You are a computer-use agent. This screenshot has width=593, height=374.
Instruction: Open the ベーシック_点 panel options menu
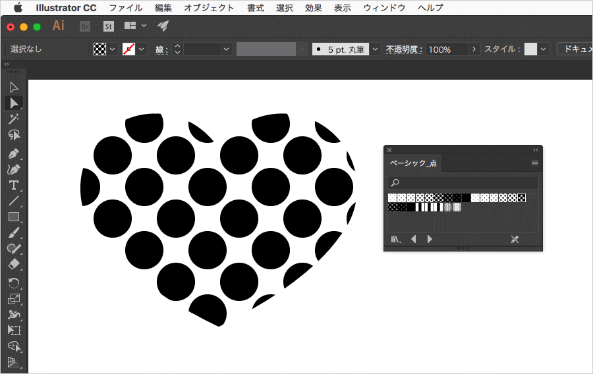(535, 163)
